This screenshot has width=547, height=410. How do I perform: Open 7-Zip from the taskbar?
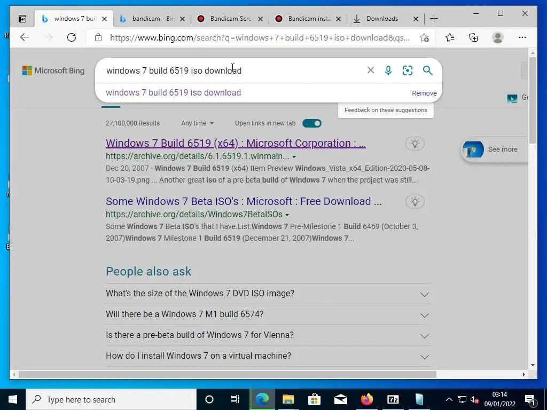393,399
